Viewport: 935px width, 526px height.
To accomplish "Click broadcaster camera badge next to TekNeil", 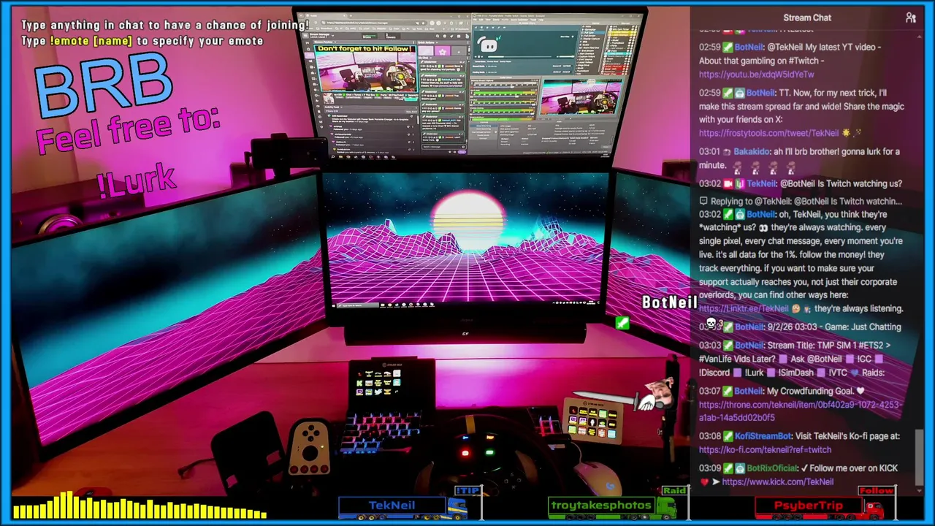I will pyautogui.click(x=728, y=184).
